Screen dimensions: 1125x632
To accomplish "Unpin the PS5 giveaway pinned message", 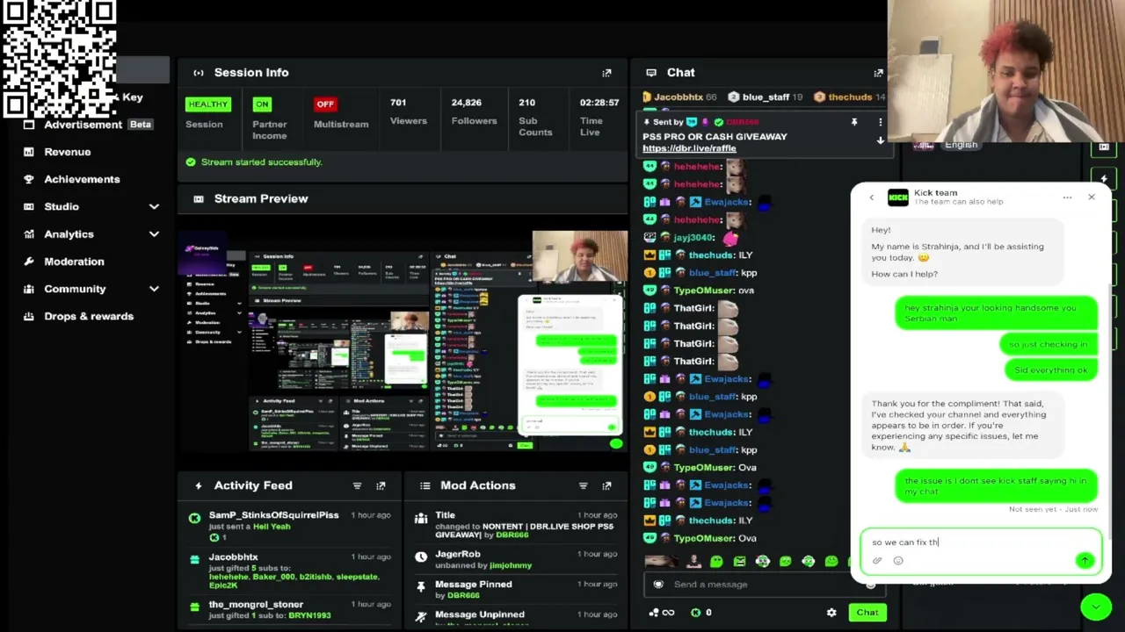I will [853, 122].
